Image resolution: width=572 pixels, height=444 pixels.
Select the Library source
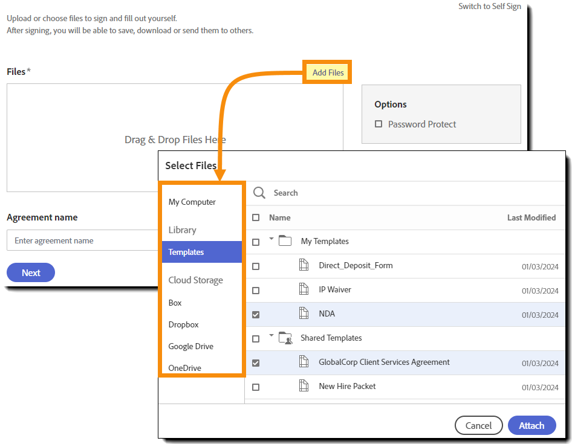pyautogui.click(x=183, y=230)
